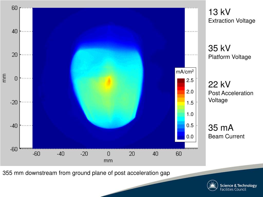Click the y-axis tick label '-60' at bottom
This screenshot has width=263, height=197.
click(x=14, y=149)
